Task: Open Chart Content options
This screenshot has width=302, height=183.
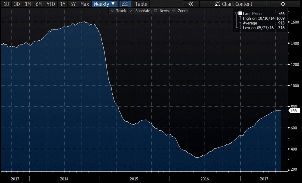Action: coord(233,4)
